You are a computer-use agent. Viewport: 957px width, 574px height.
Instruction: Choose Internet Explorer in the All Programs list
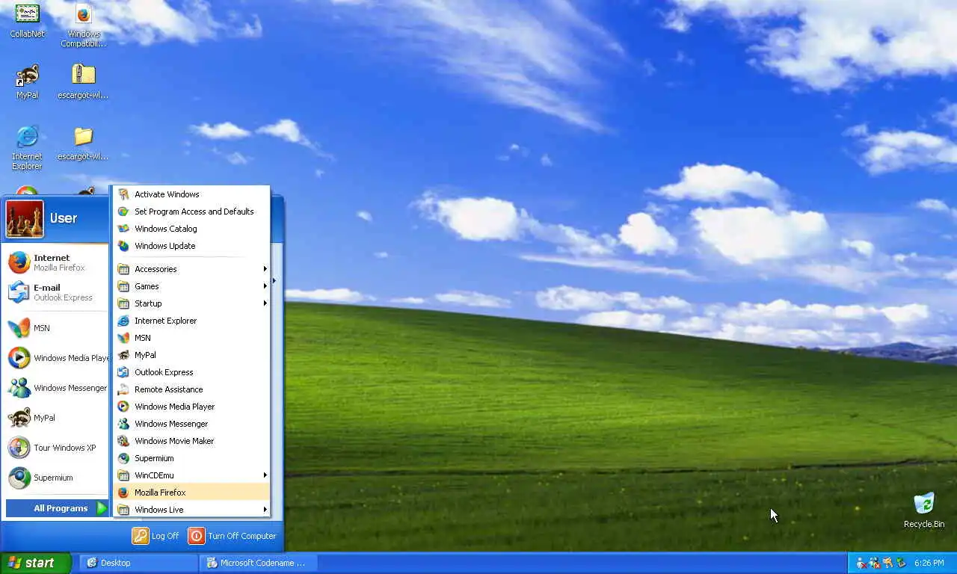pyautogui.click(x=191, y=321)
